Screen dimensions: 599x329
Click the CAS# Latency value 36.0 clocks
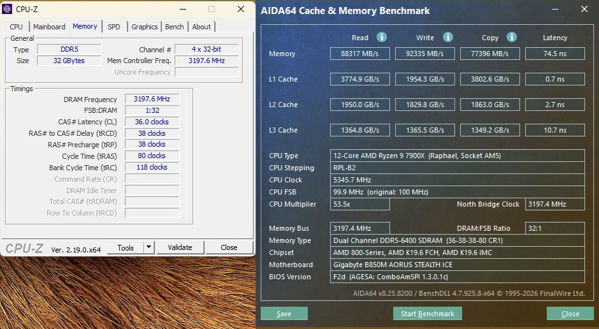click(x=152, y=122)
